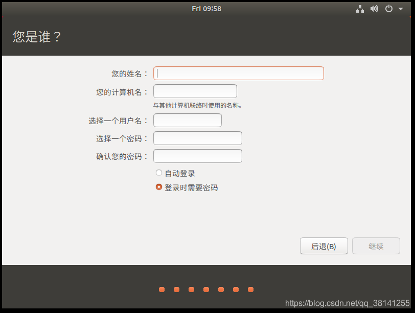Toggle the automatic login radio button
Viewport: 415px width, 313px height.
(x=159, y=172)
